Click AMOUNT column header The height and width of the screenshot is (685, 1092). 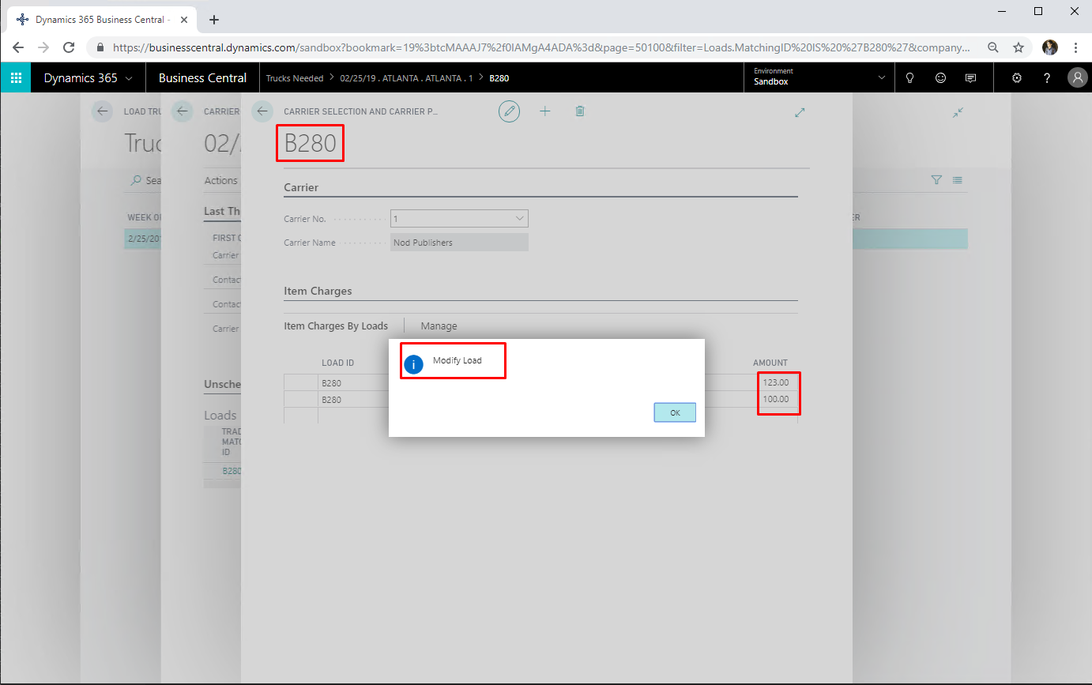(x=770, y=363)
